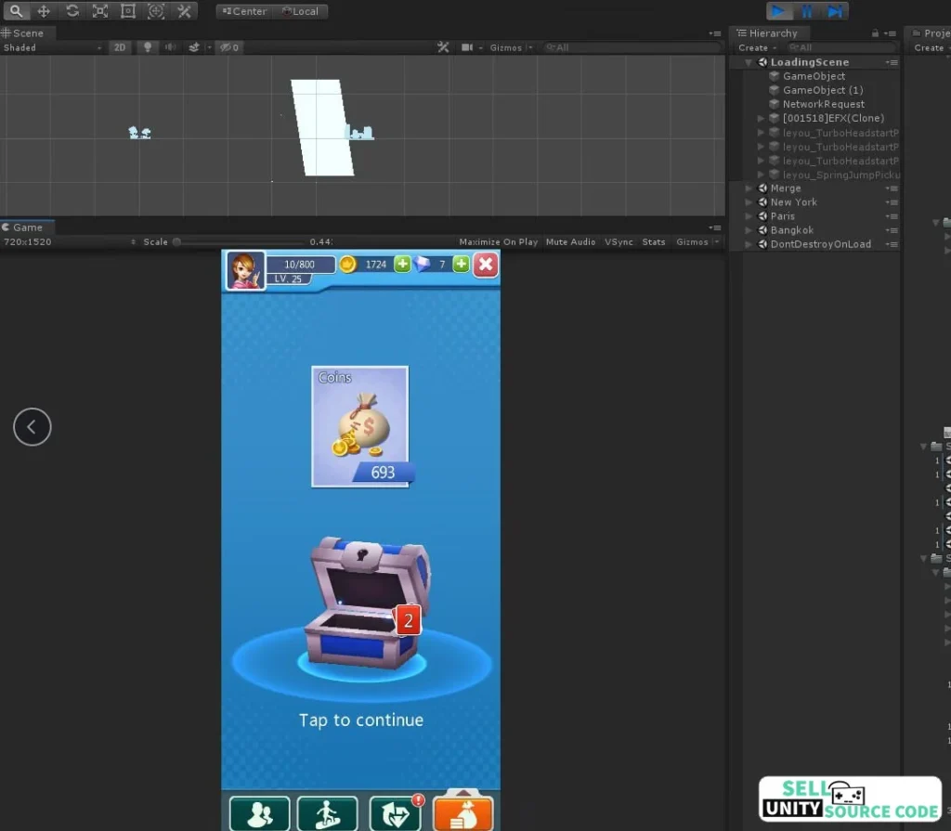951x831 pixels.
Task: Toggle Local handle rotation
Action: pyautogui.click(x=300, y=11)
